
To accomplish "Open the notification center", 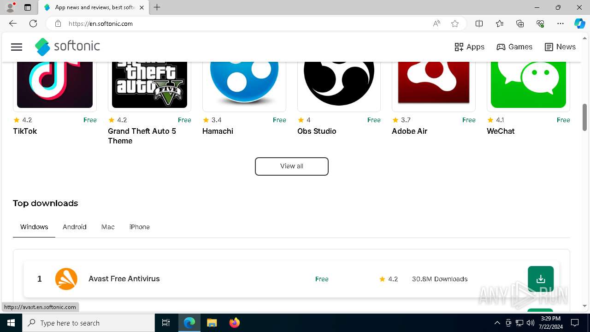I will (x=575, y=323).
